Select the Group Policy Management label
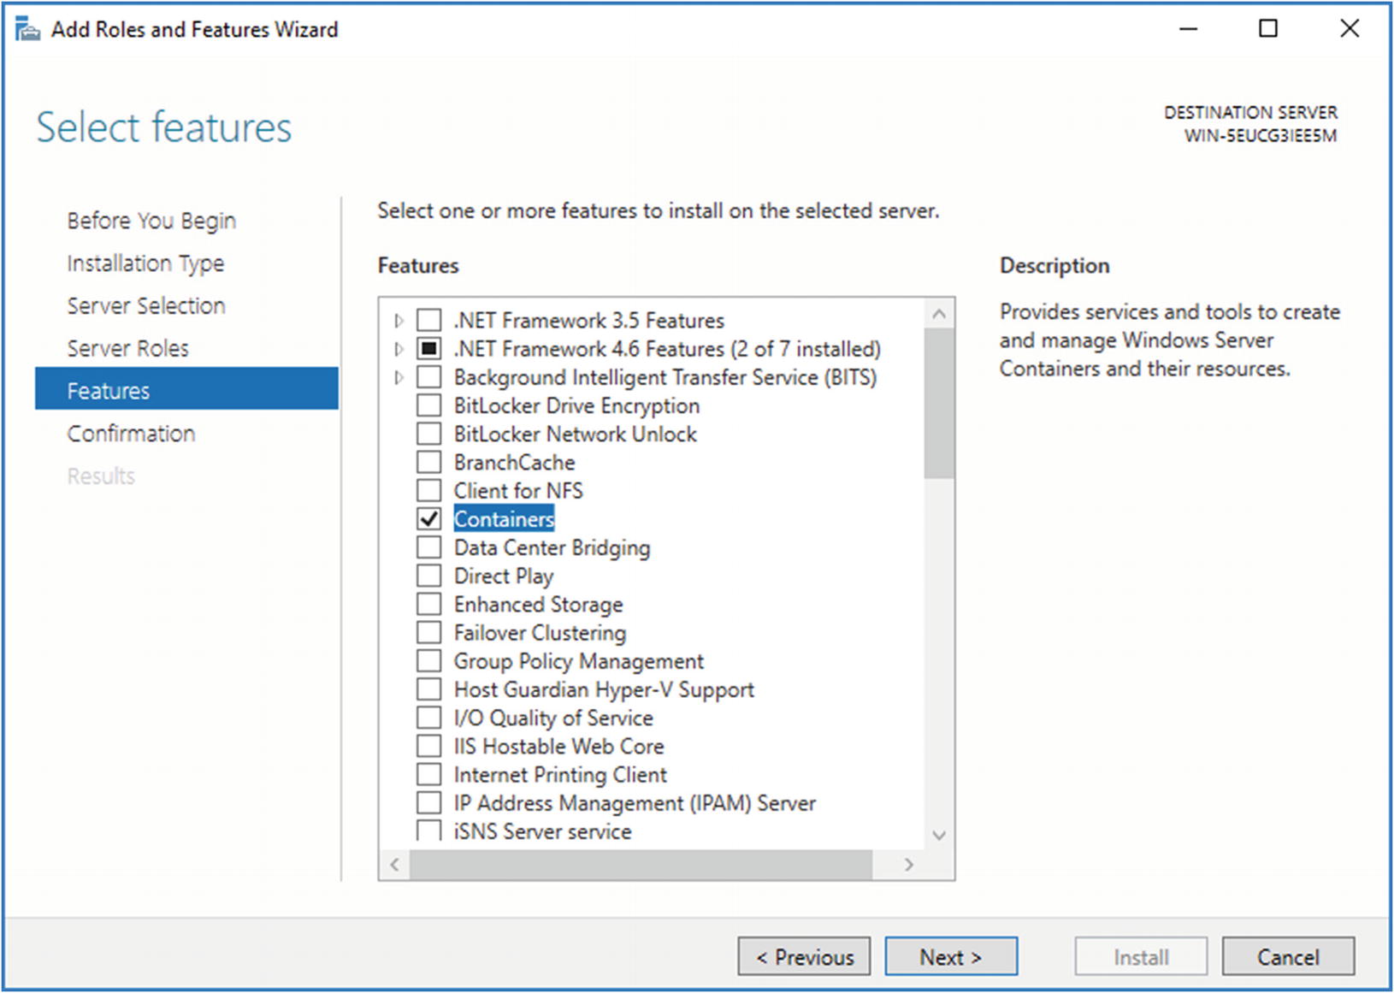Viewport: 1394px width, 993px height. click(x=579, y=661)
